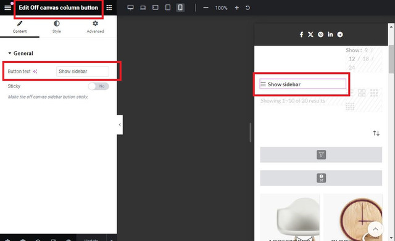Click the filter funnel widget placeholder
The image size is (395, 241).
321,155
